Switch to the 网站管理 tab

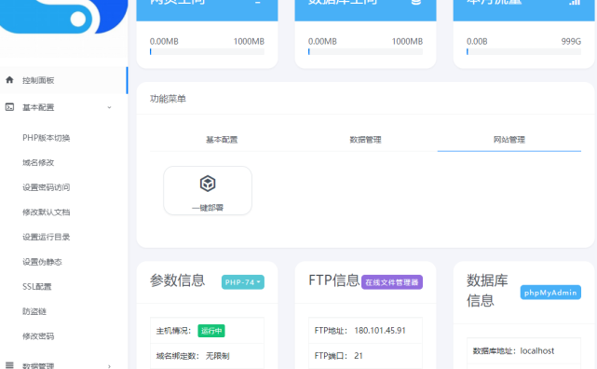tap(509, 140)
